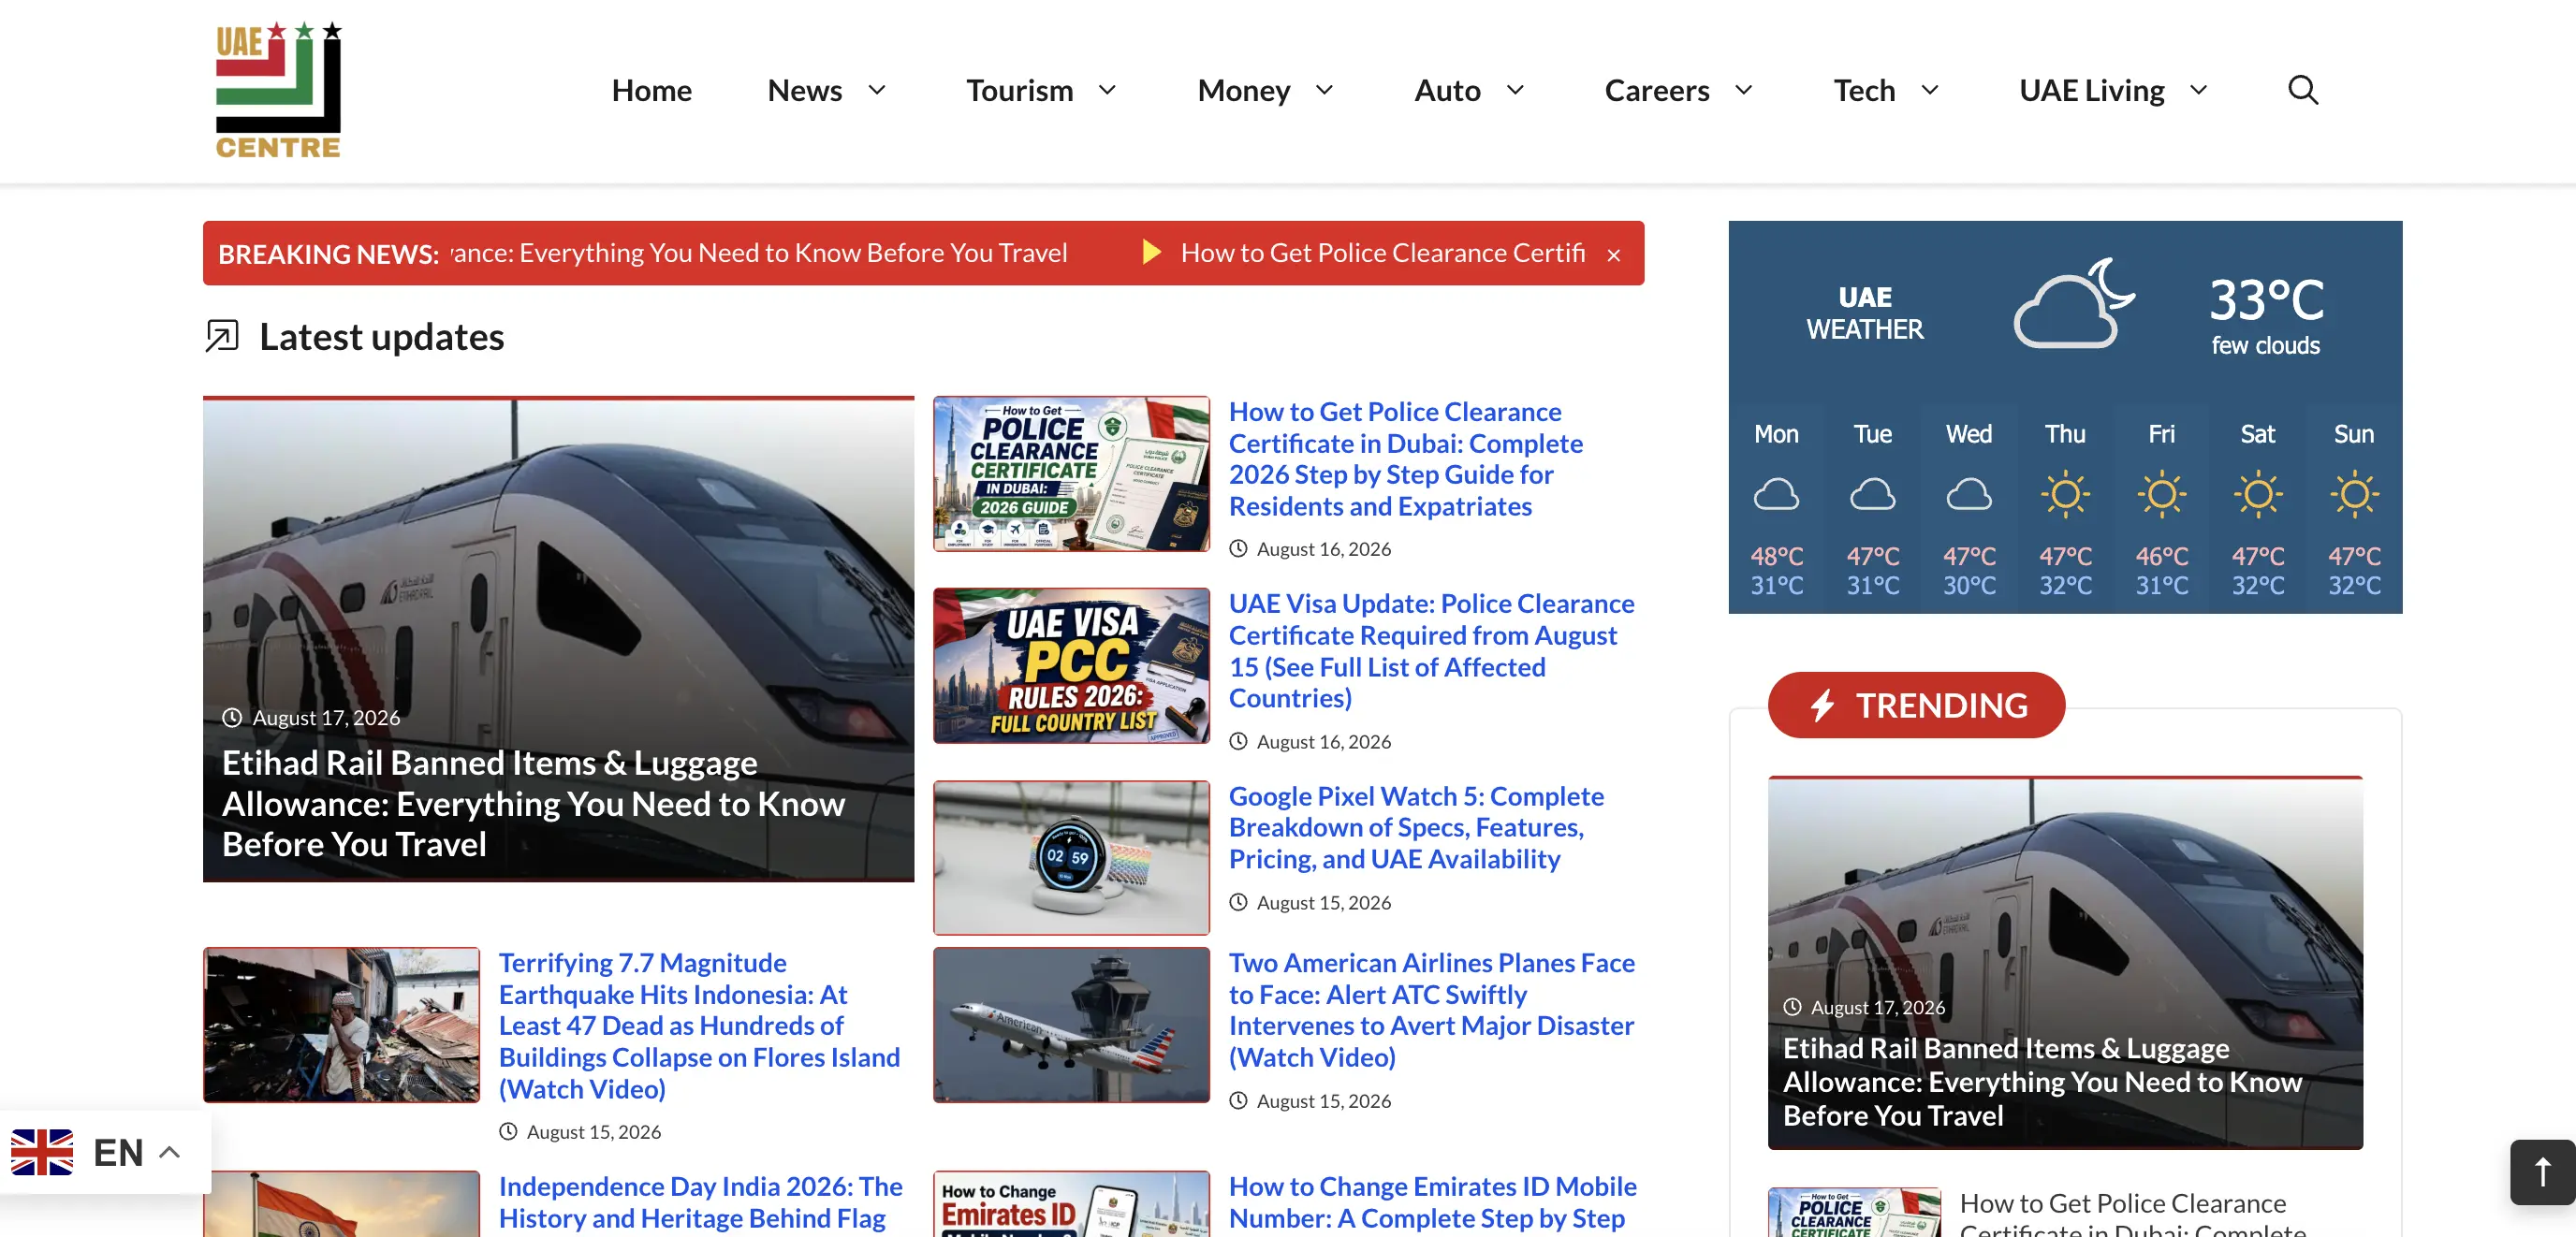The height and width of the screenshot is (1237, 2576).
Task: Open the Careers menu item
Action: (1656, 90)
